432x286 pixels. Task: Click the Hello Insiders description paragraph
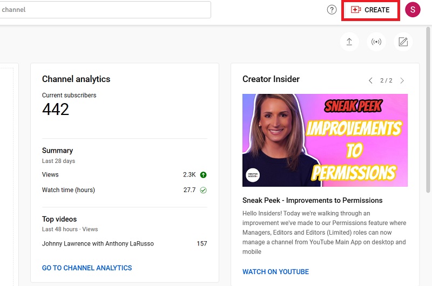[x=325, y=233]
